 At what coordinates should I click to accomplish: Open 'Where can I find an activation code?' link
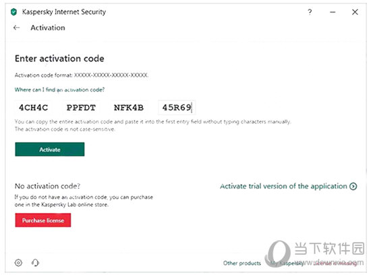[x=59, y=90]
